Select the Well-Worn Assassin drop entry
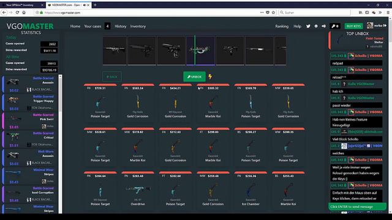The width and height of the screenshot is (392, 220). click(29, 158)
